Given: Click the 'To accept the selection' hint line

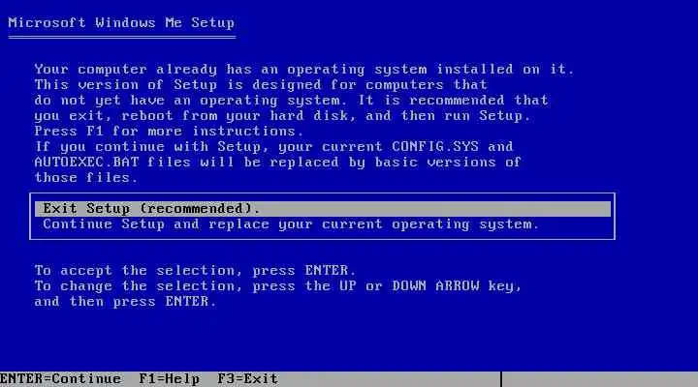Looking at the screenshot, I should coord(195,271).
